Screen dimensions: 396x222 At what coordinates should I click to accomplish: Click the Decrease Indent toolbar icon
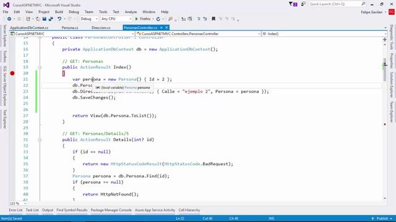pyautogui.click(x=199, y=19)
